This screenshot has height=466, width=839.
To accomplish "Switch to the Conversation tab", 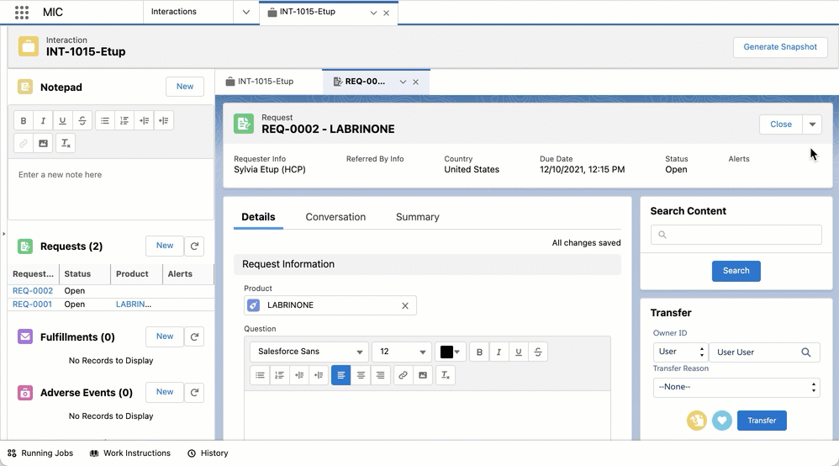I will click(x=335, y=217).
